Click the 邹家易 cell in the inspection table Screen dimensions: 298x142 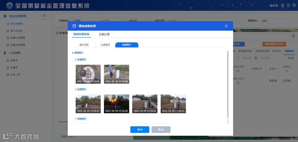pos(273,81)
